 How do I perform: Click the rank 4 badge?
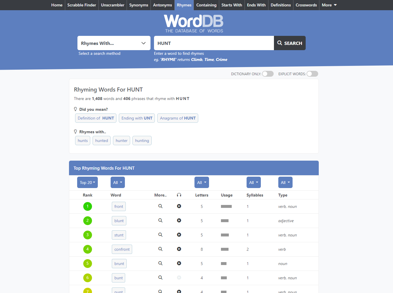[x=88, y=249]
